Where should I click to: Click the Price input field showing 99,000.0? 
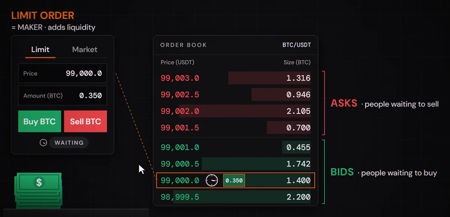(63, 73)
